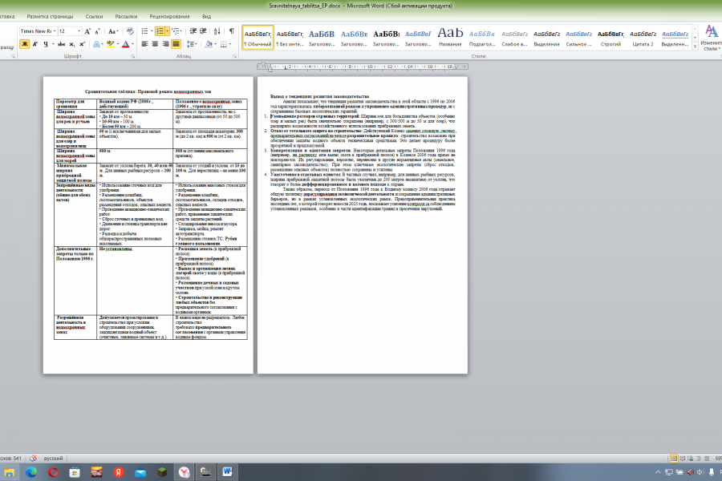722x481 pixels.
Task: Toggle underline formatting (Ч)
Action: (46, 44)
